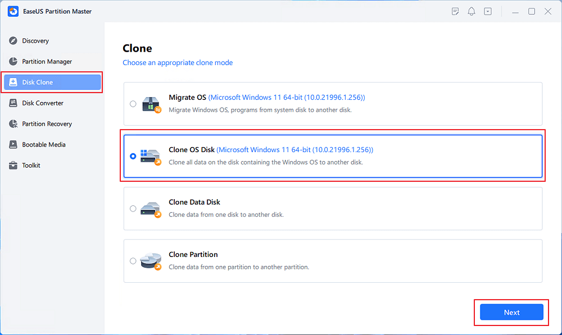Go to Partition Manager section

(x=52, y=62)
